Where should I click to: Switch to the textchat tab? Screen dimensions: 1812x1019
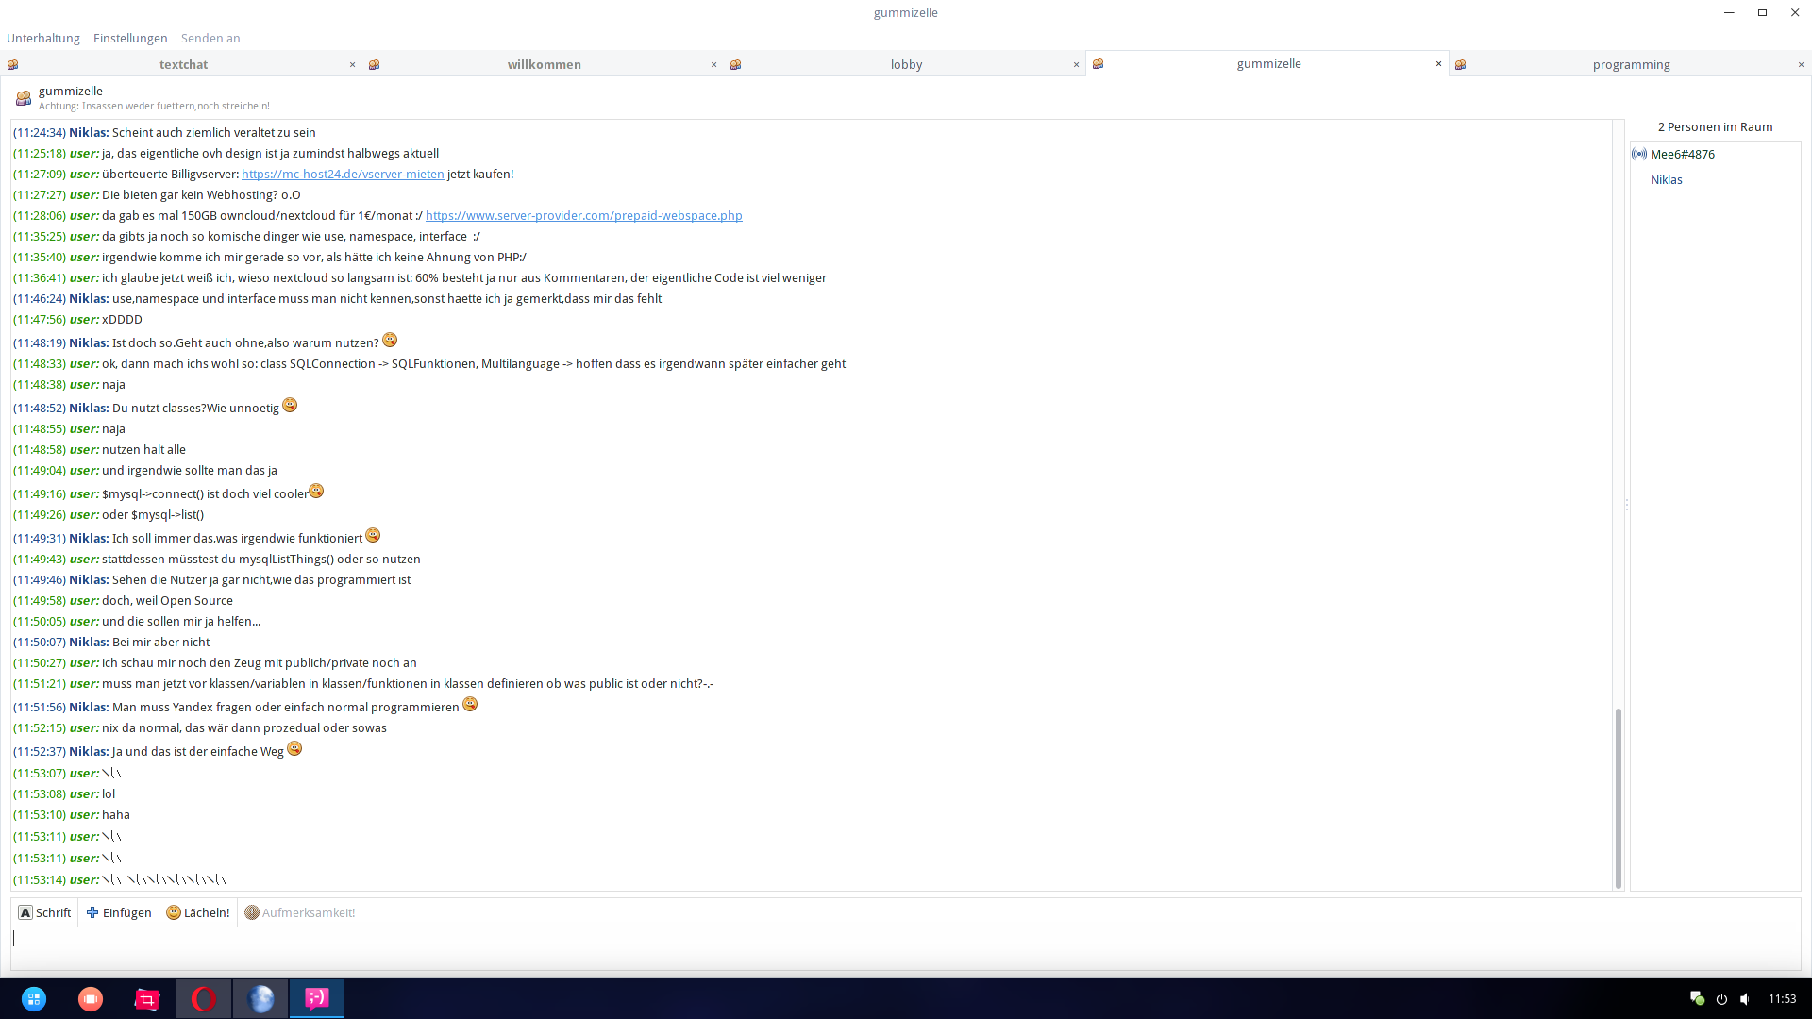click(x=183, y=64)
